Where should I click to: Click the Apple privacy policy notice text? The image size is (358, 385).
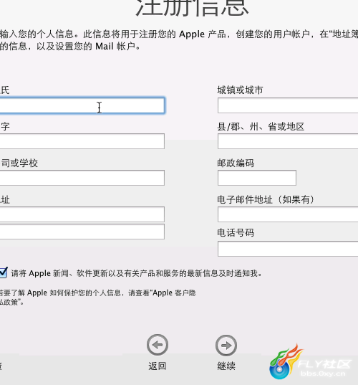point(97,298)
